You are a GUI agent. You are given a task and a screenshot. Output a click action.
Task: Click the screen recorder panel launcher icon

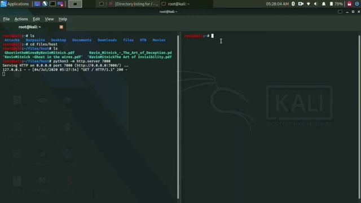click(x=60, y=4)
